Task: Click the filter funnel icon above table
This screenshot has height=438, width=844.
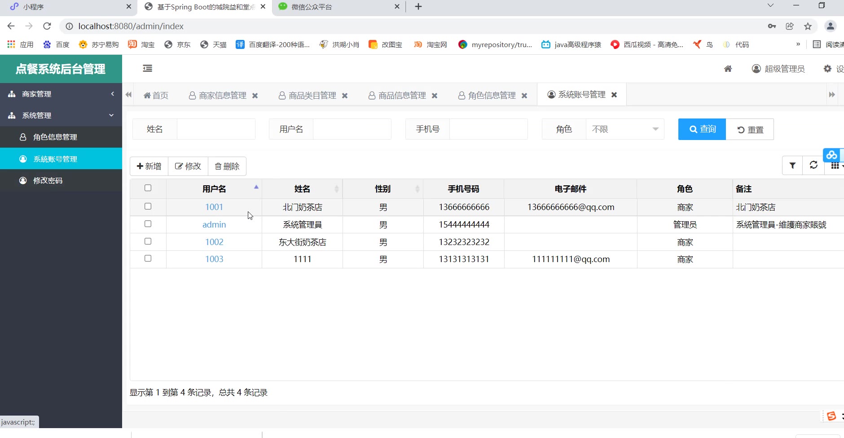Action: 792,166
